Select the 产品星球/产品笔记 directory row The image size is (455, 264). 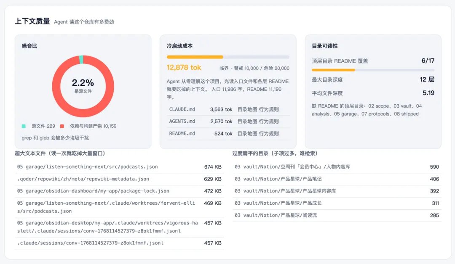(337, 179)
